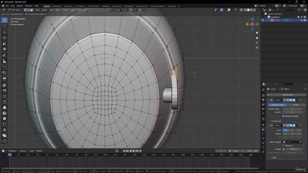Switch to the Modeling workspace tab
Viewport: 308px width, 173px height.
57,6
